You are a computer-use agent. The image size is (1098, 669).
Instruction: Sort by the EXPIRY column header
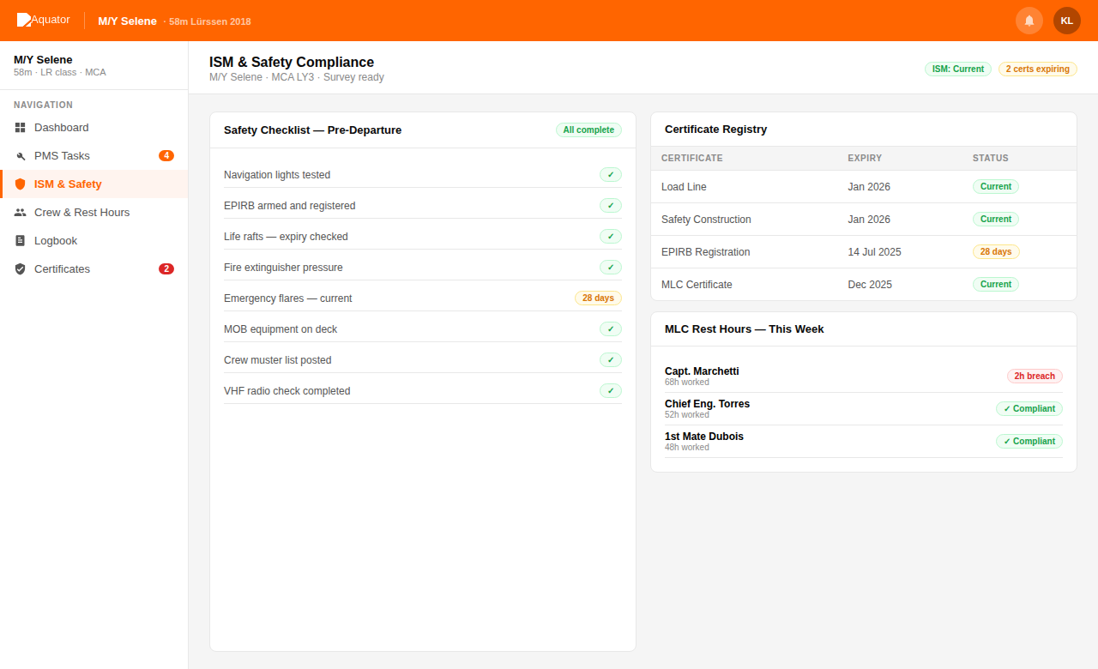pyautogui.click(x=865, y=159)
